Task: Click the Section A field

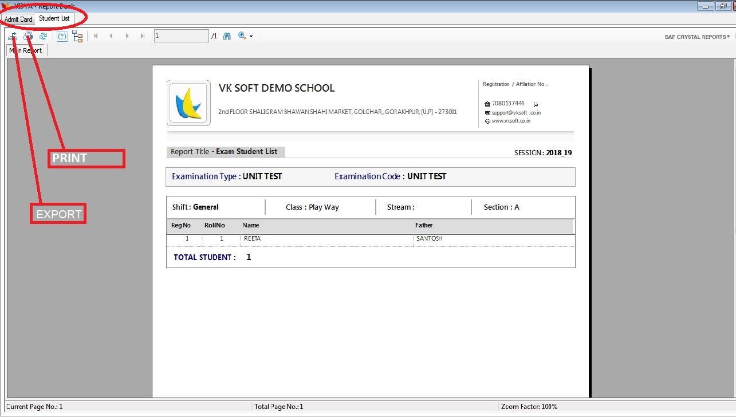Action: (501, 207)
